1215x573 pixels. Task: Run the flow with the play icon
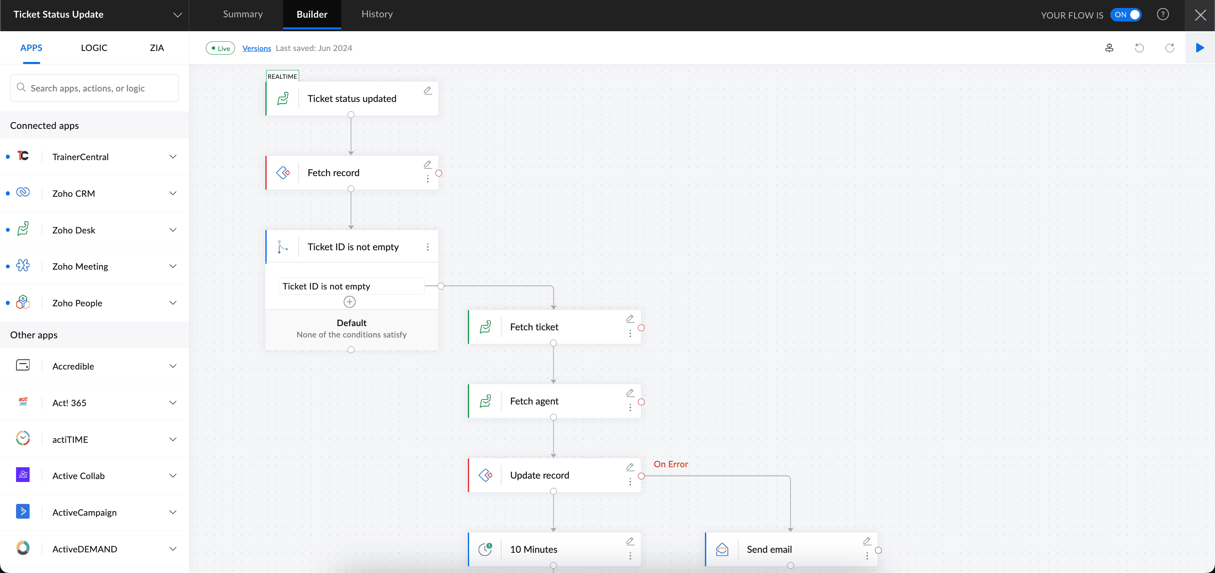[x=1199, y=48]
